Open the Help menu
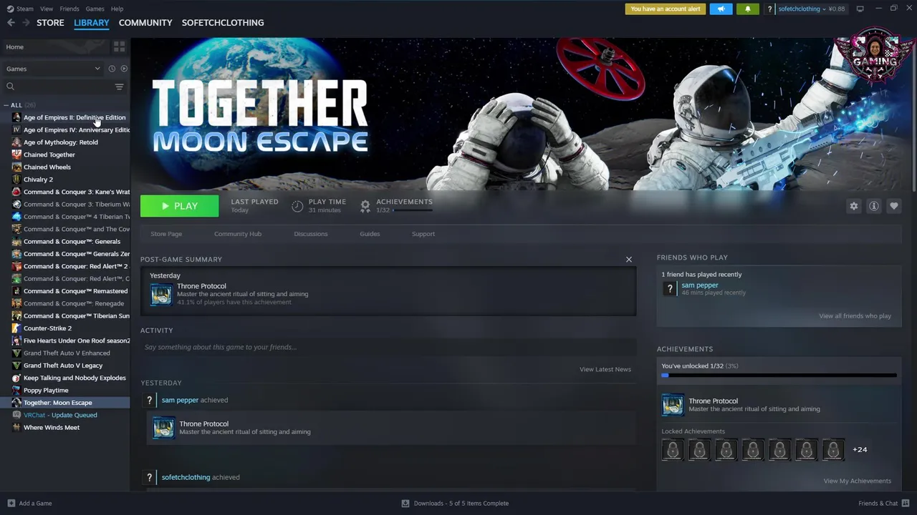This screenshot has width=917, height=515. (117, 9)
